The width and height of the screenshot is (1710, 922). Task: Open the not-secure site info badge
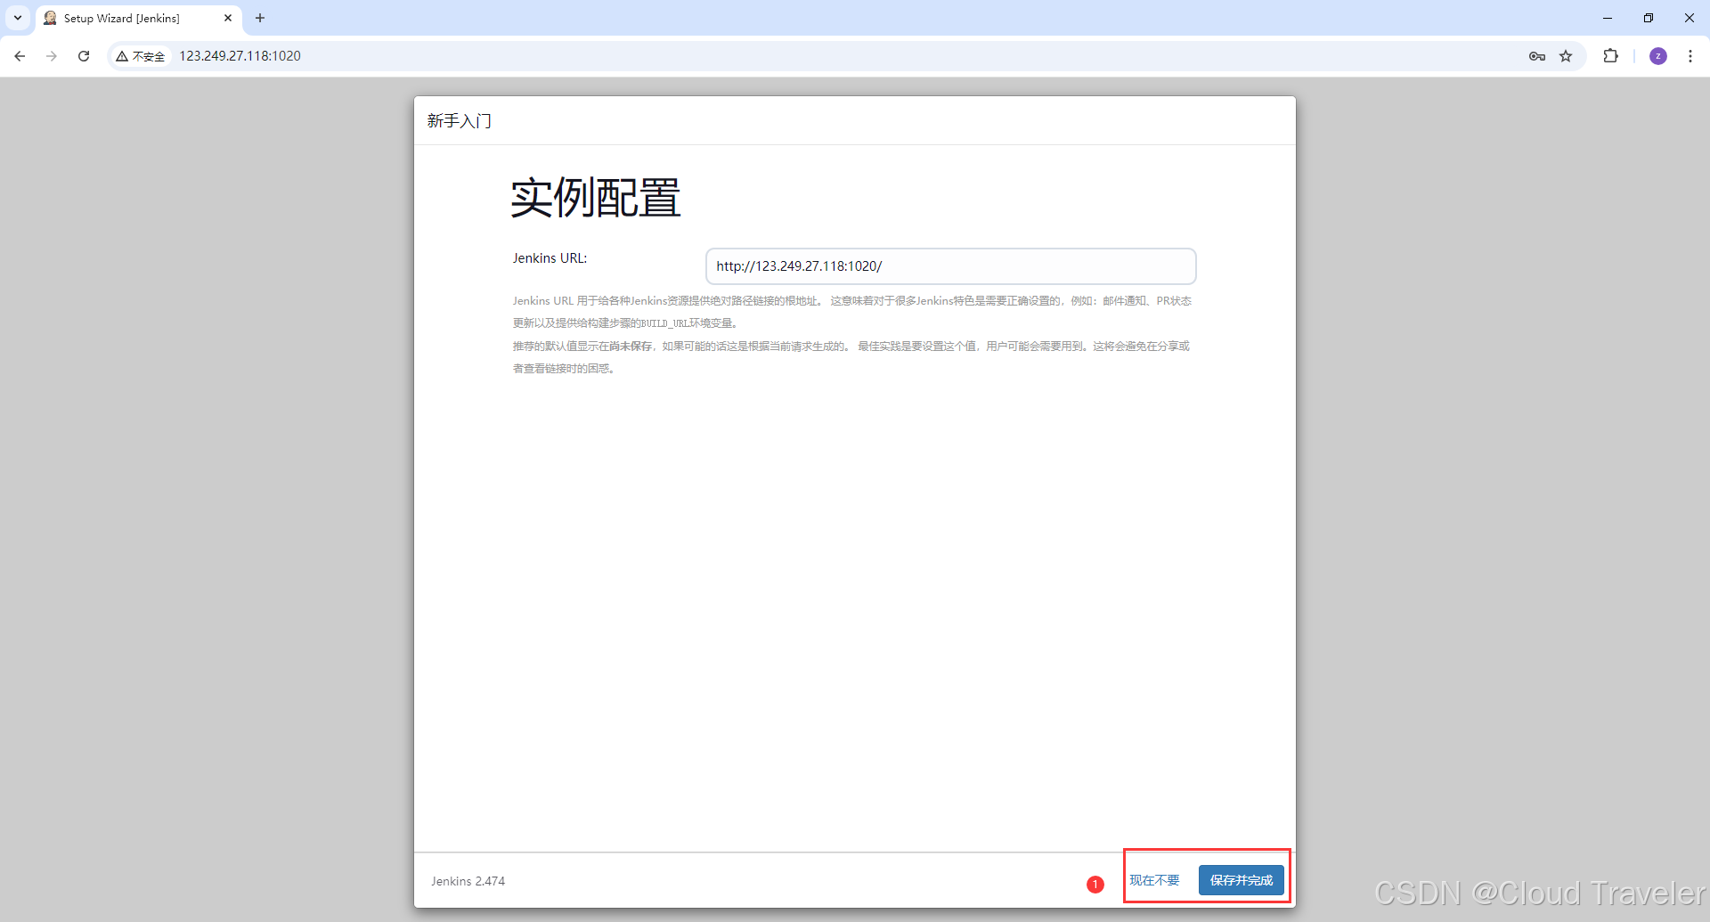coord(141,56)
